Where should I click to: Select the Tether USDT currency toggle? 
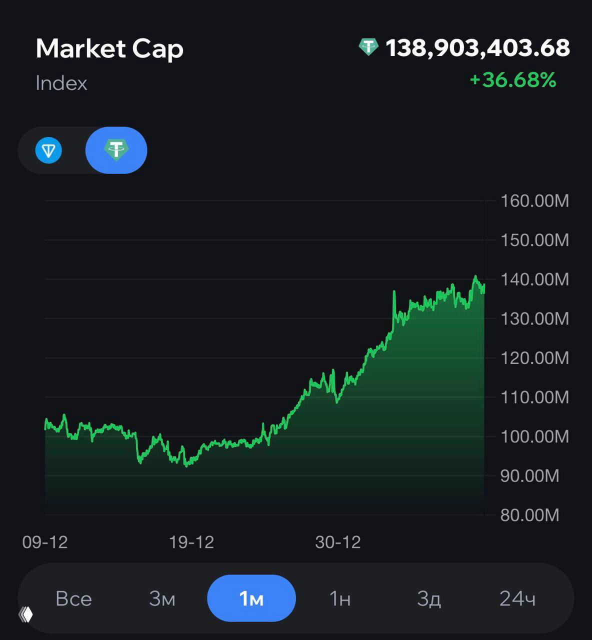pyautogui.click(x=116, y=150)
